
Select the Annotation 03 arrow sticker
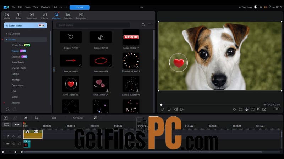coord(71,60)
